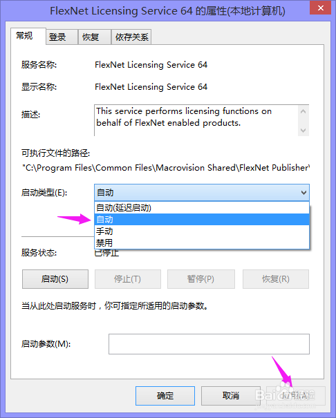Pick 手动 startup type option
The image size is (336, 418).
click(x=202, y=231)
